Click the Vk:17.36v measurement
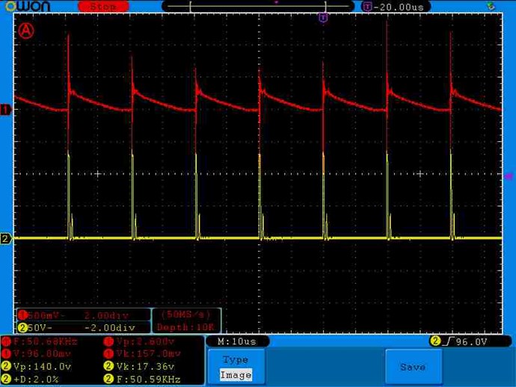The image size is (516, 387). (x=140, y=366)
